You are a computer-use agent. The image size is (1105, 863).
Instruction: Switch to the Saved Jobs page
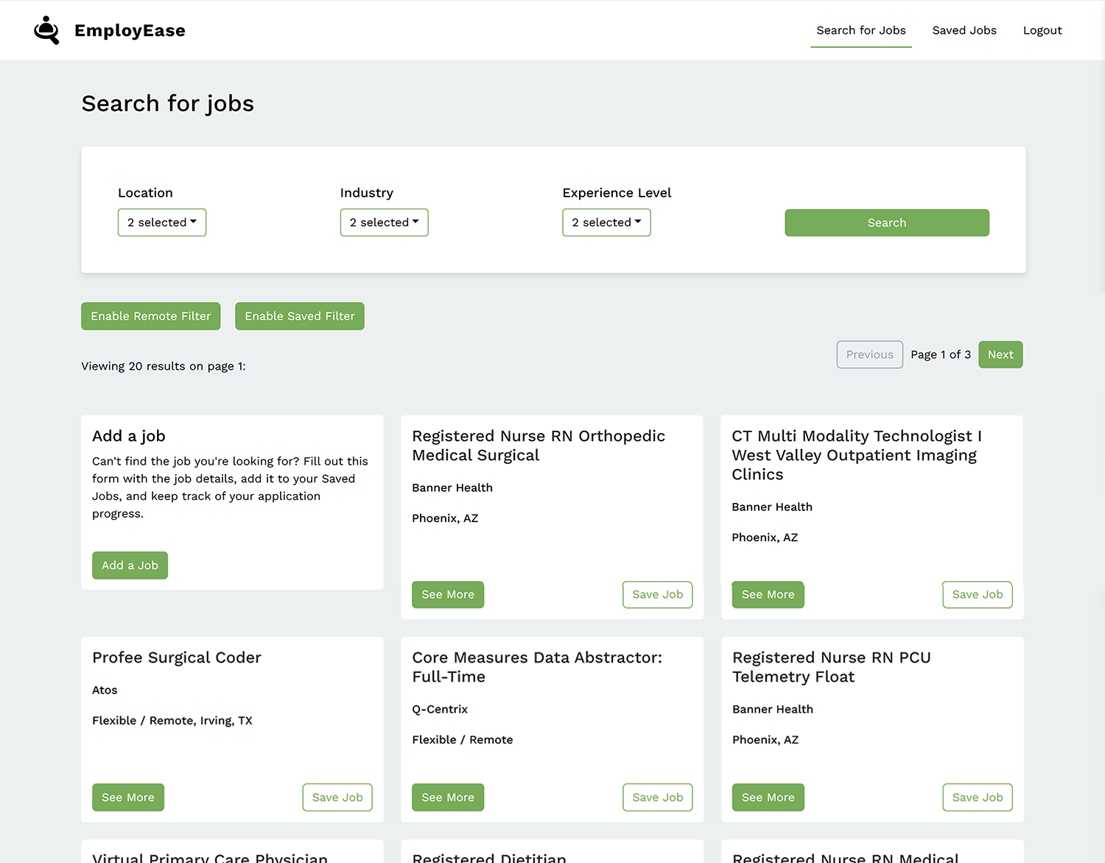tap(964, 30)
